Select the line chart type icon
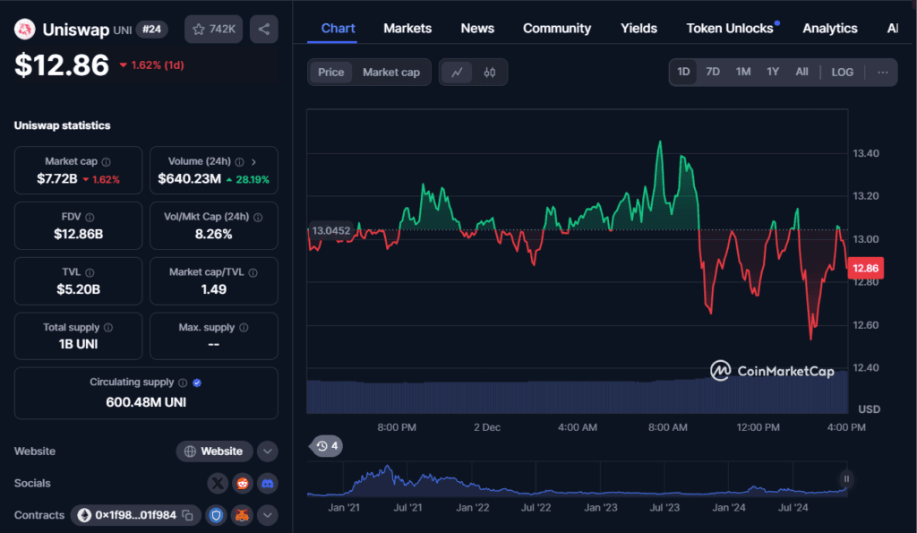This screenshot has width=917, height=533. coord(457,73)
